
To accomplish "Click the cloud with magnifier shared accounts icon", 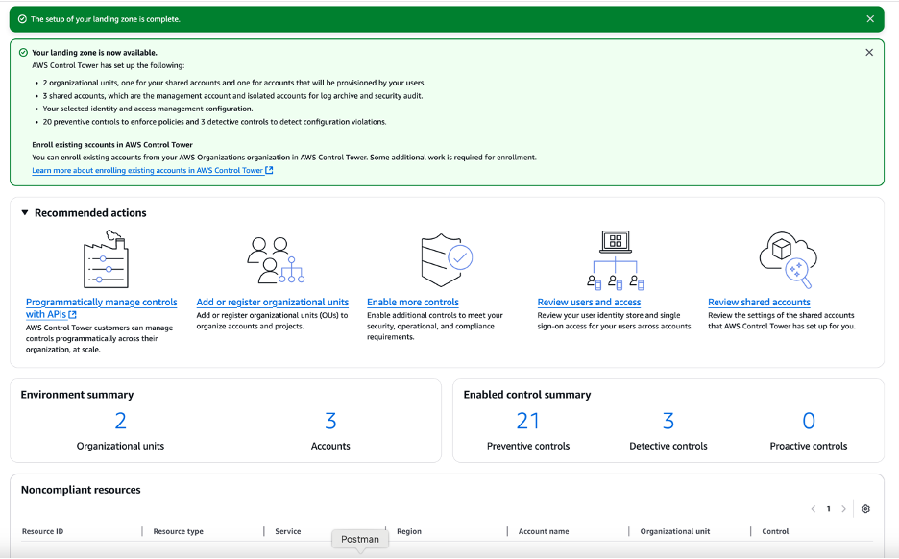I will coord(789,259).
